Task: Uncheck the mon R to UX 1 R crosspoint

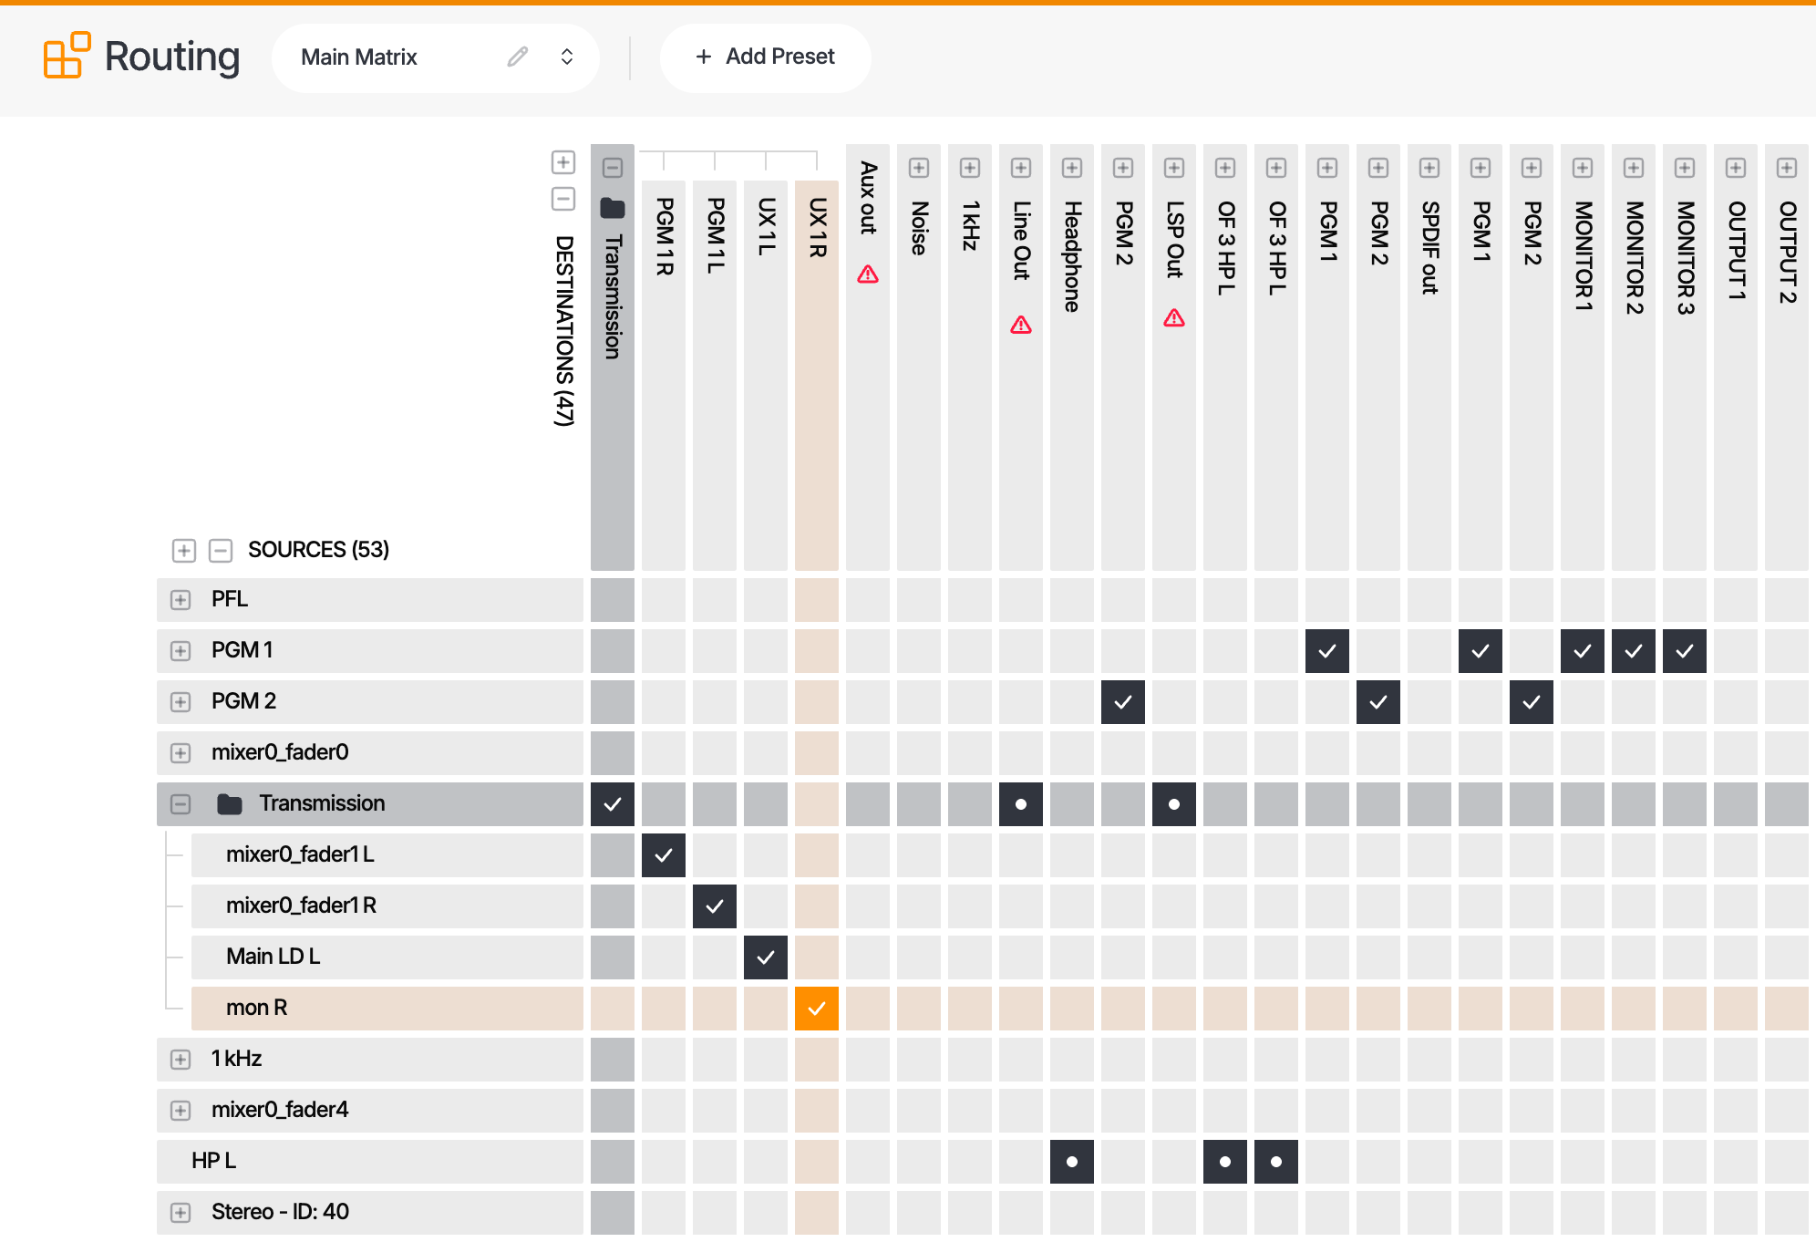Action: click(817, 1009)
